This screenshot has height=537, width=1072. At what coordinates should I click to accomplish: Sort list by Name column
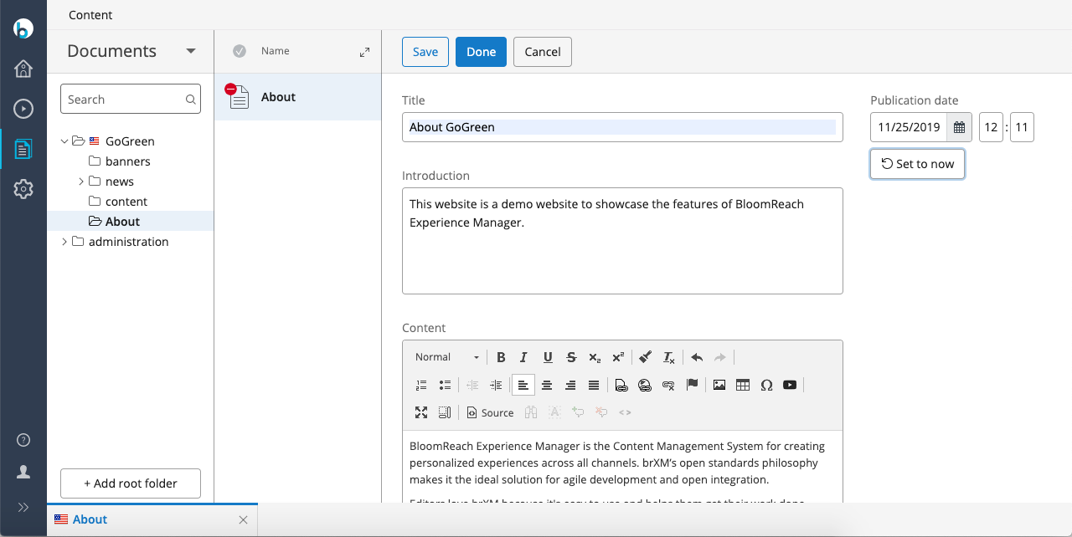(276, 51)
